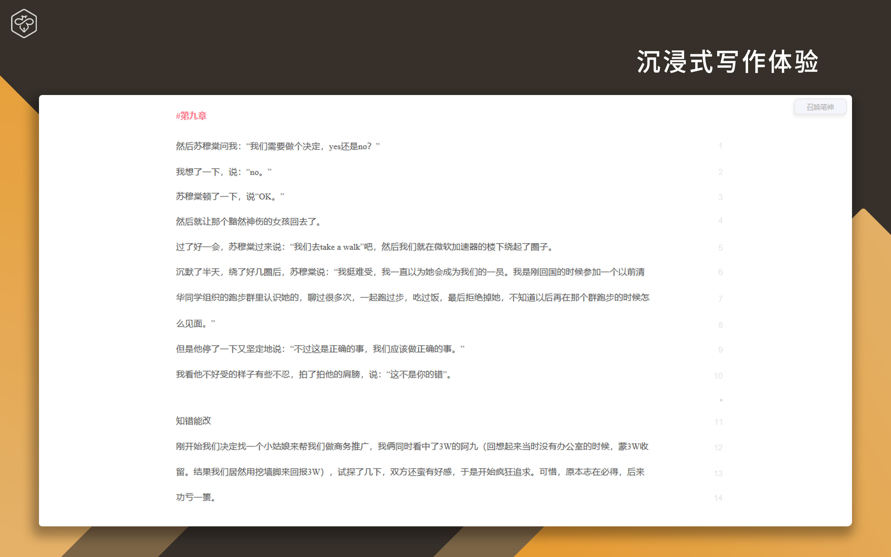
Task: Click the line starting 然后苏穆棠问我
Action: tap(278, 146)
